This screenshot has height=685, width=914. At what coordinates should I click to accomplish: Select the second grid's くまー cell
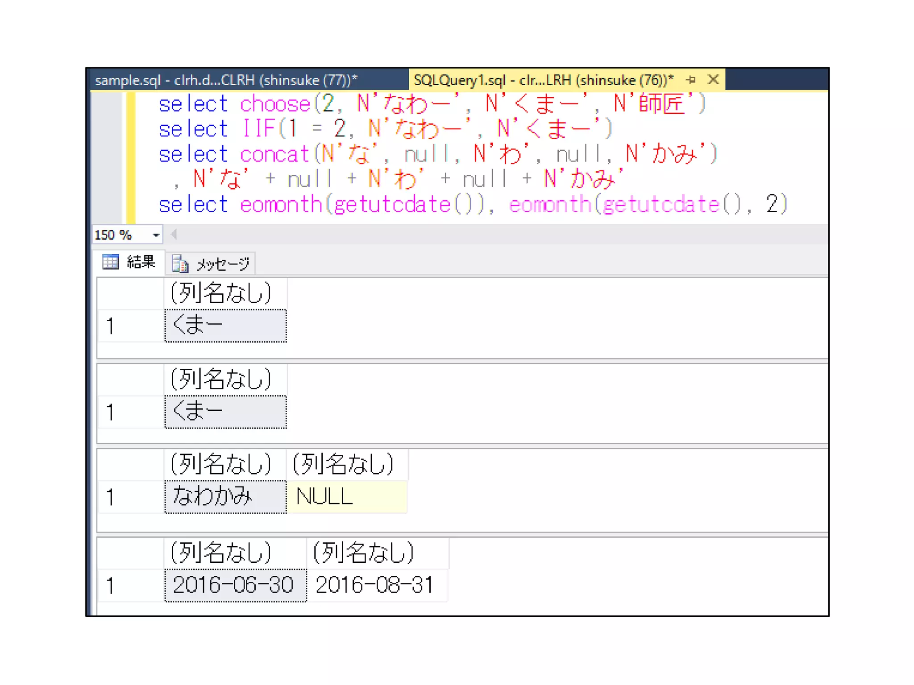tap(225, 412)
